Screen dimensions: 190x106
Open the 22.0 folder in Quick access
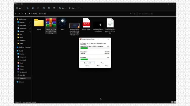pyautogui.click(x=20, y=34)
